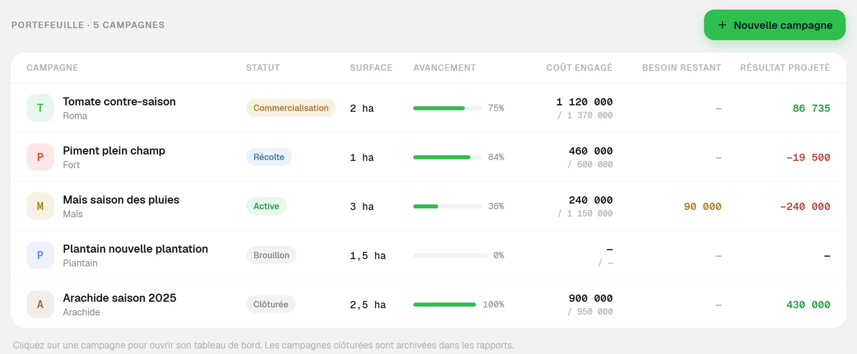Click the Récolte status badge
Image resolution: width=857 pixels, height=354 pixels.
tap(269, 157)
